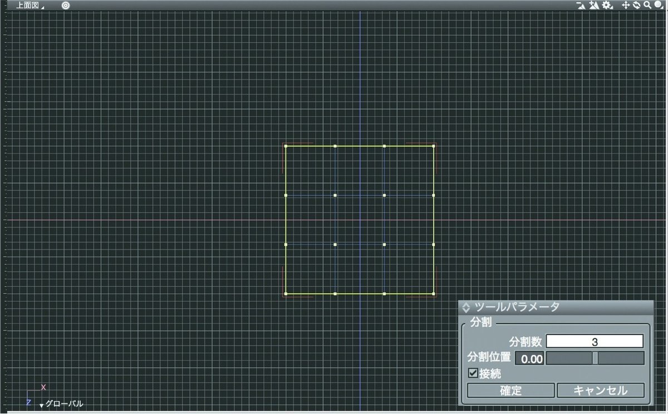Select the pan view arrows icon
The height and width of the screenshot is (414, 668).
626,5
